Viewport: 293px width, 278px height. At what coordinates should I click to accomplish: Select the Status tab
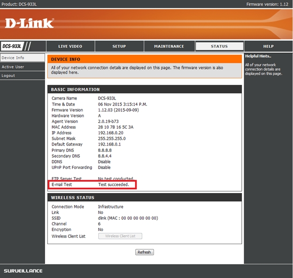point(219,46)
